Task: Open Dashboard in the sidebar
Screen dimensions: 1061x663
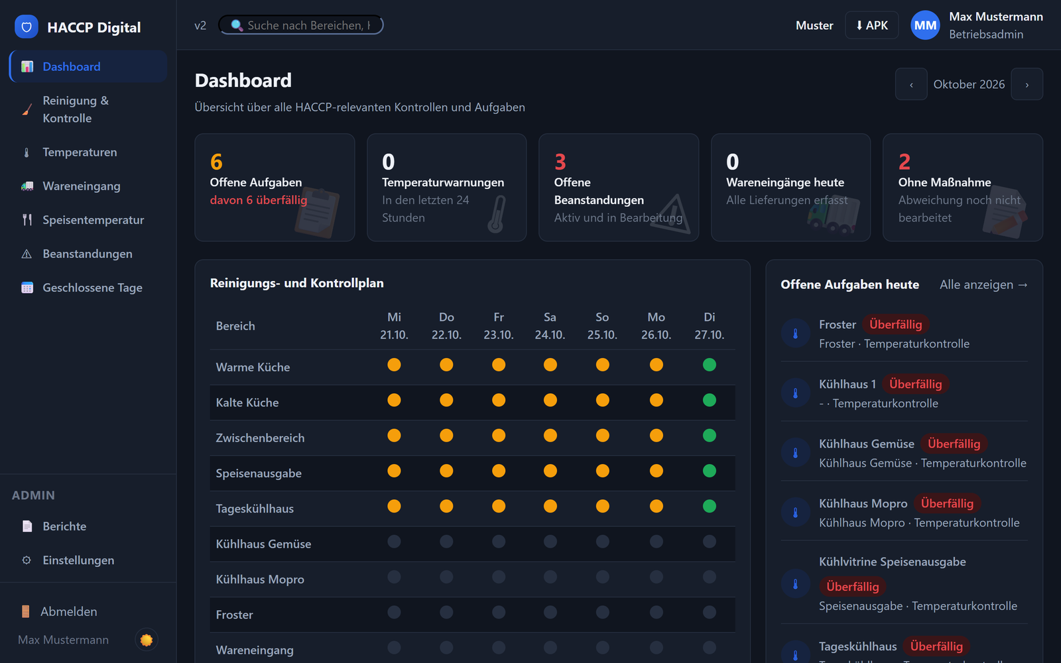Action: [88, 66]
